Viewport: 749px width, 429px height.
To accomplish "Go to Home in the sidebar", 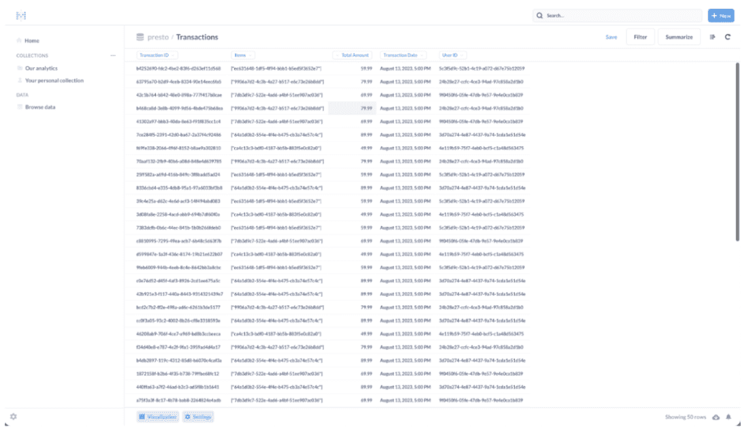I will click(x=32, y=41).
